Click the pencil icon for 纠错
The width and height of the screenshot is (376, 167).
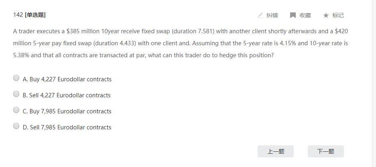pos(260,15)
